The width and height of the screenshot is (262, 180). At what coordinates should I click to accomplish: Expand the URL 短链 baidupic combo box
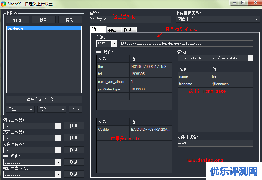coord(58,162)
